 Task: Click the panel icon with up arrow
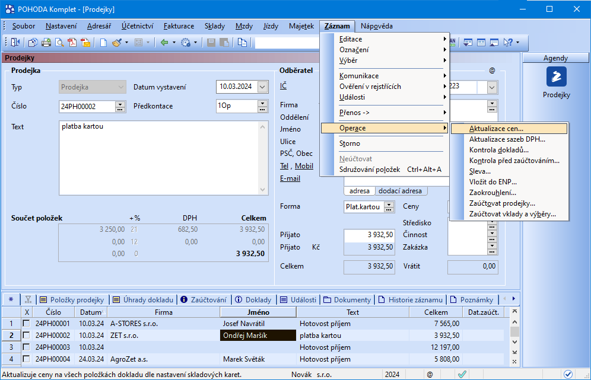[494, 43]
